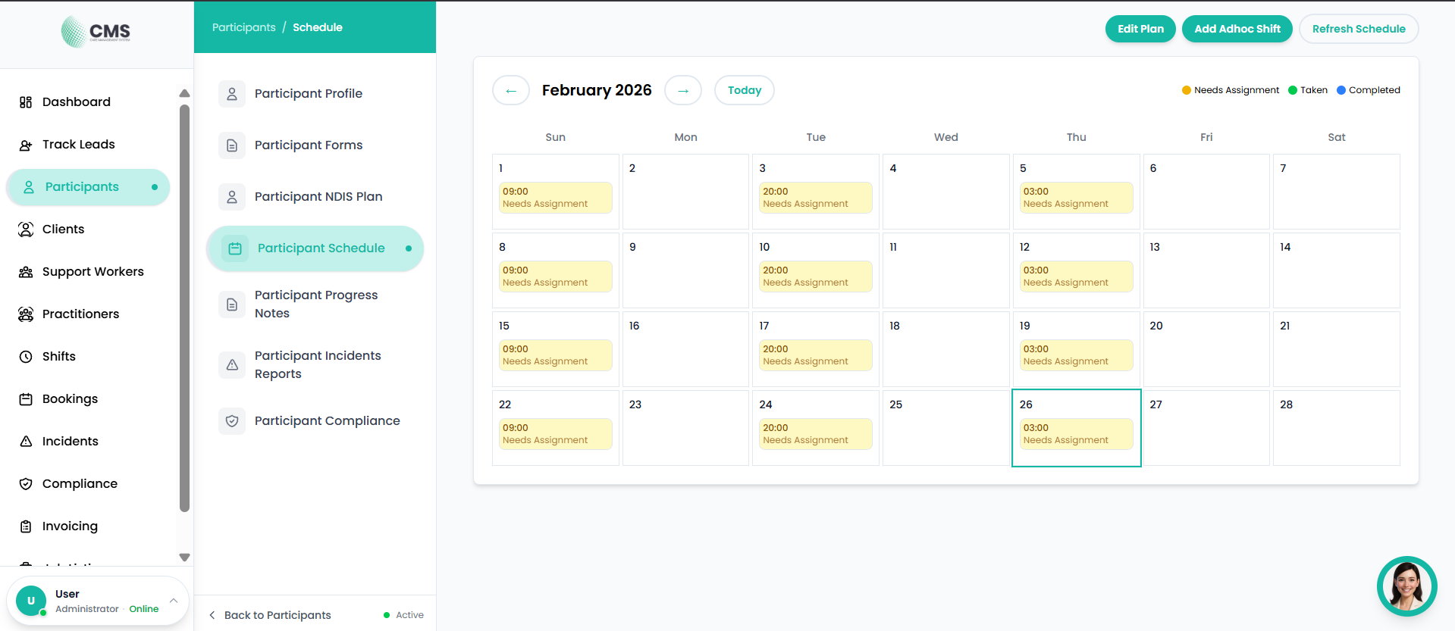This screenshot has height=631, width=1455.
Task: Click the Track Leads person icon
Action: coord(26,145)
